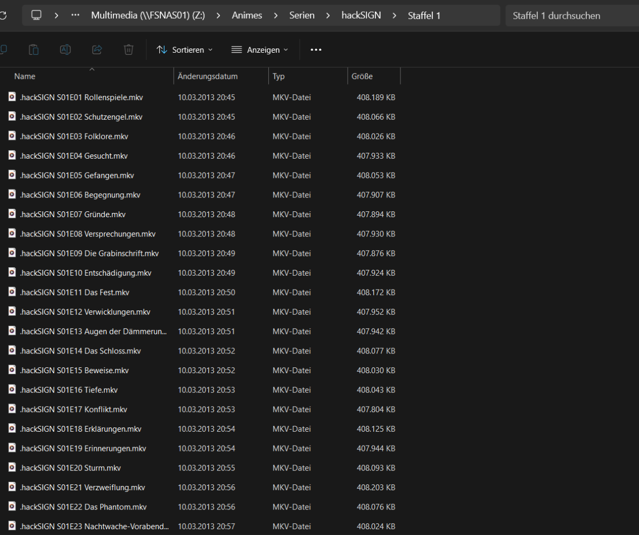Click the Staffel 1 durchsuchen search field
Viewport: 639px width, 535px height.
(570, 15)
